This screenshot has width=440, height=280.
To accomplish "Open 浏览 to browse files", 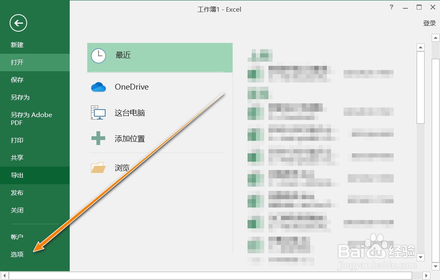I will point(160,168).
